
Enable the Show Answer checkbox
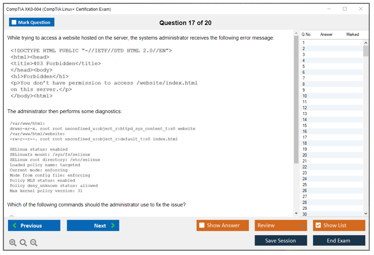[202, 226]
